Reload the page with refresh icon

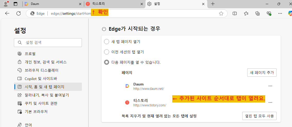pos(19,13)
